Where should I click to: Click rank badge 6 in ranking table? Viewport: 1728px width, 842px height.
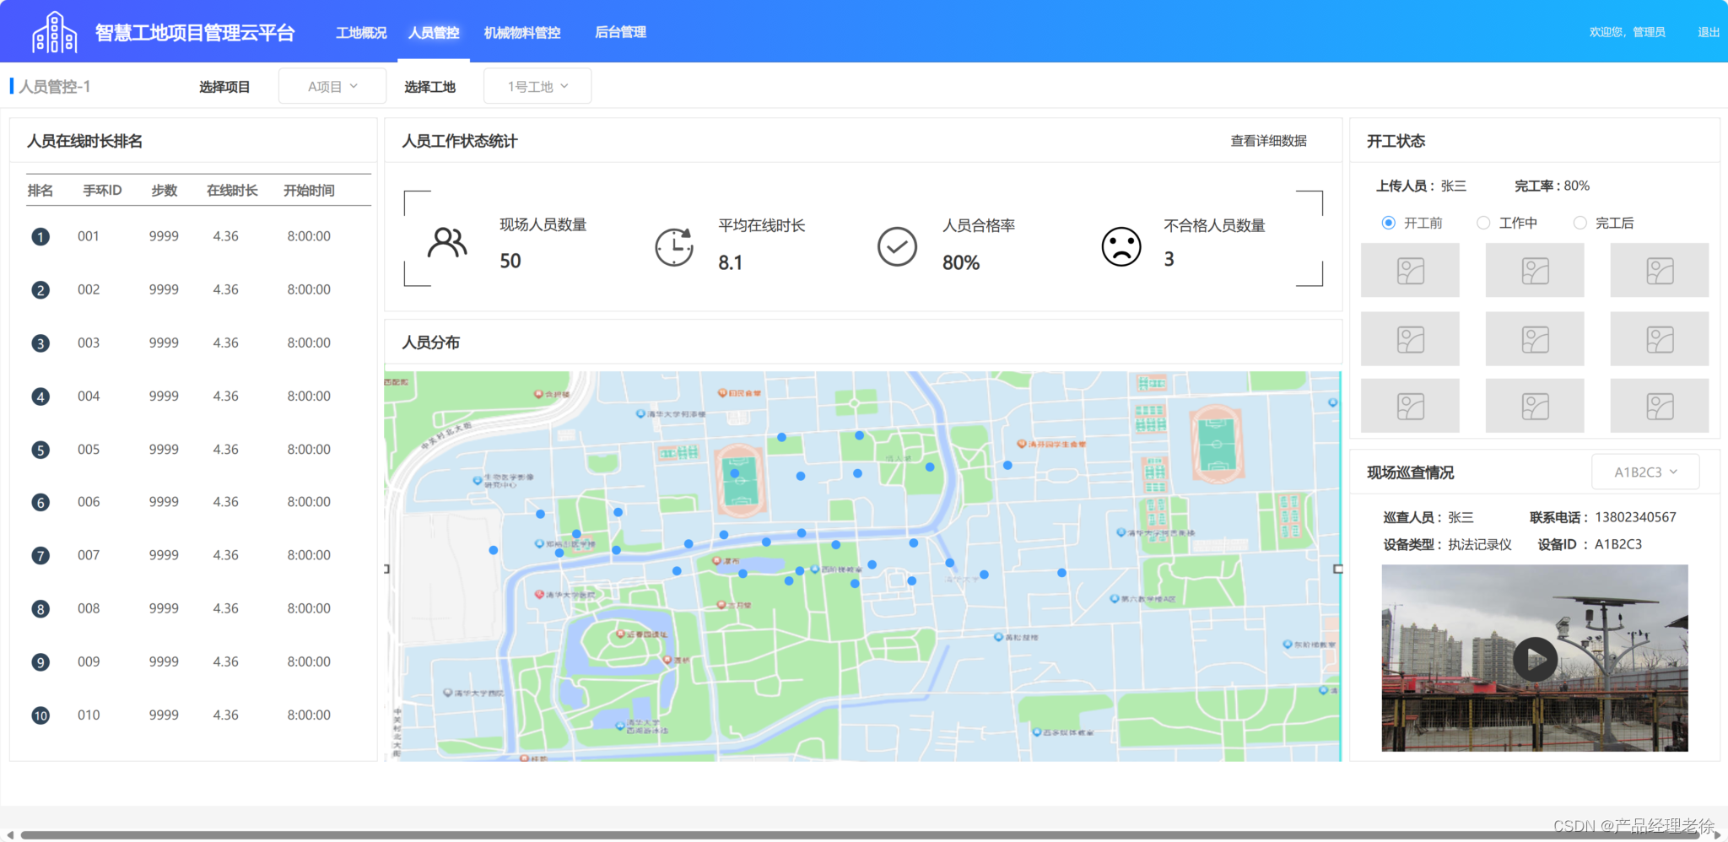40,503
